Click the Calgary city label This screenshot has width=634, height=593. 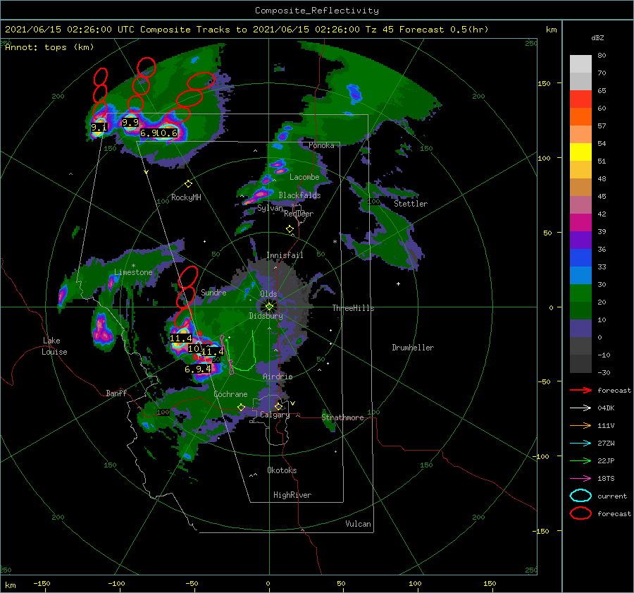275,415
